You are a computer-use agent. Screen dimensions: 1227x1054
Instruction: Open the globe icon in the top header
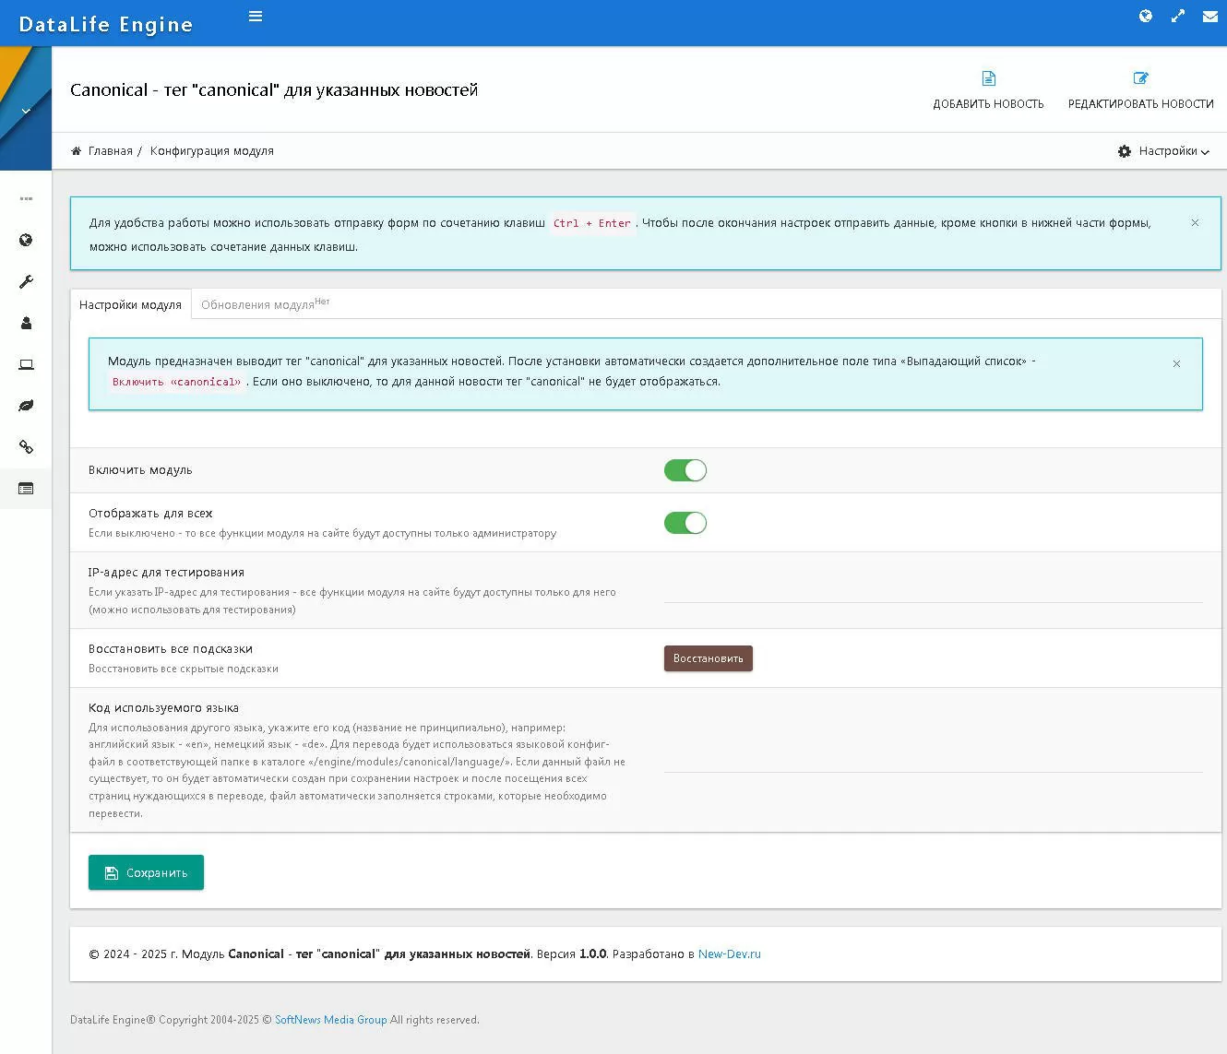click(1146, 16)
